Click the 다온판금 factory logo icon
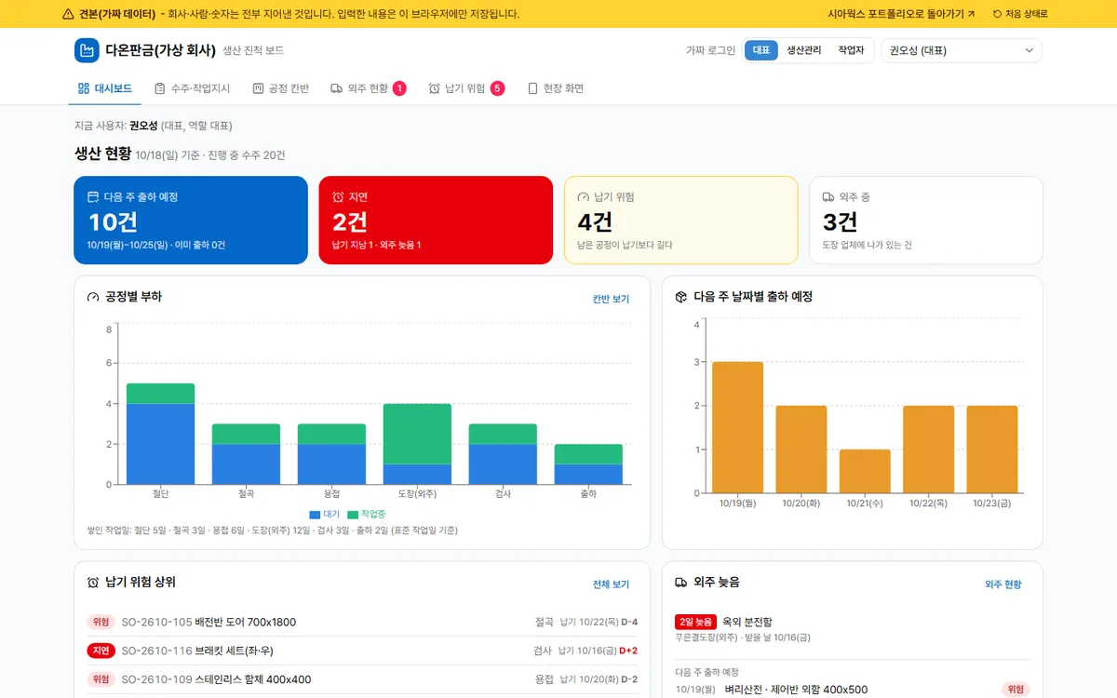 tap(87, 50)
